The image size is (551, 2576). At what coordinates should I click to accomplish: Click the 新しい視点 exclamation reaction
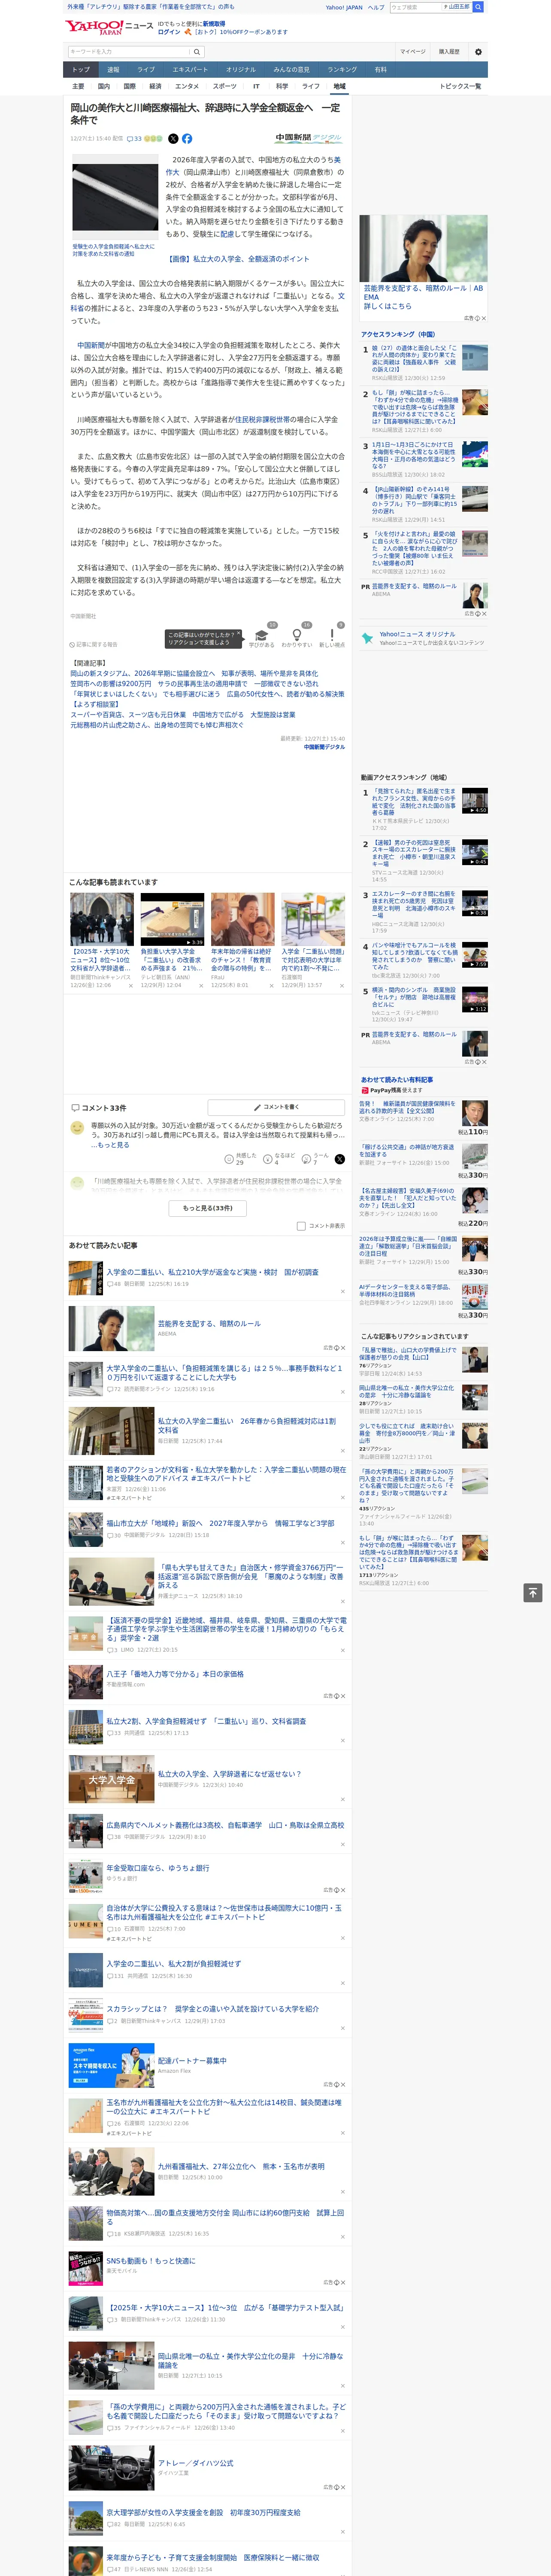[x=332, y=635]
